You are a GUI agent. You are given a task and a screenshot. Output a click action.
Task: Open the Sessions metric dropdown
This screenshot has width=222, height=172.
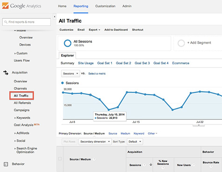[x=71, y=74]
